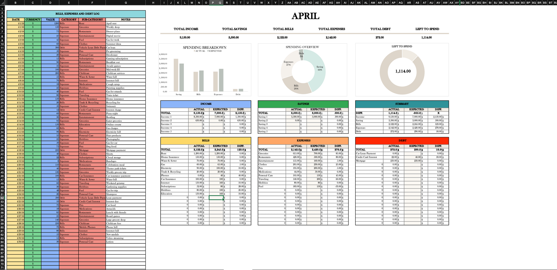The width and height of the screenshot is (557, 270).
Task: Click the teal SUMMARY table header
Action: coord(402,104)
